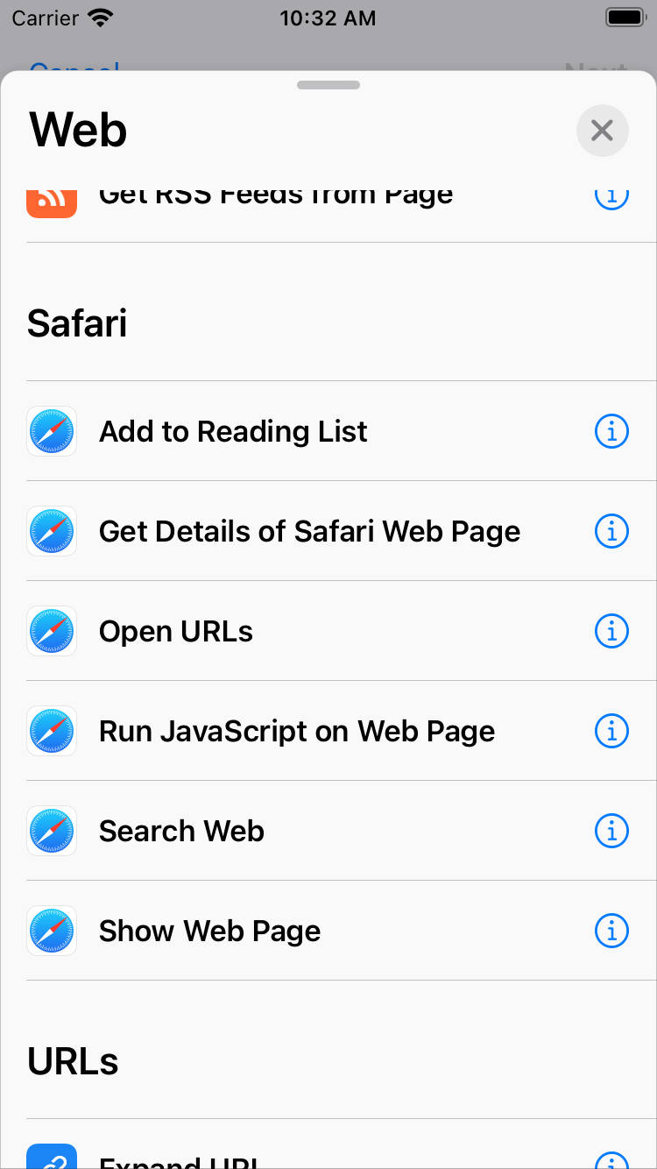Close the Web actions sheet
The image size is (657, 1169).
(x=602, y=131)
